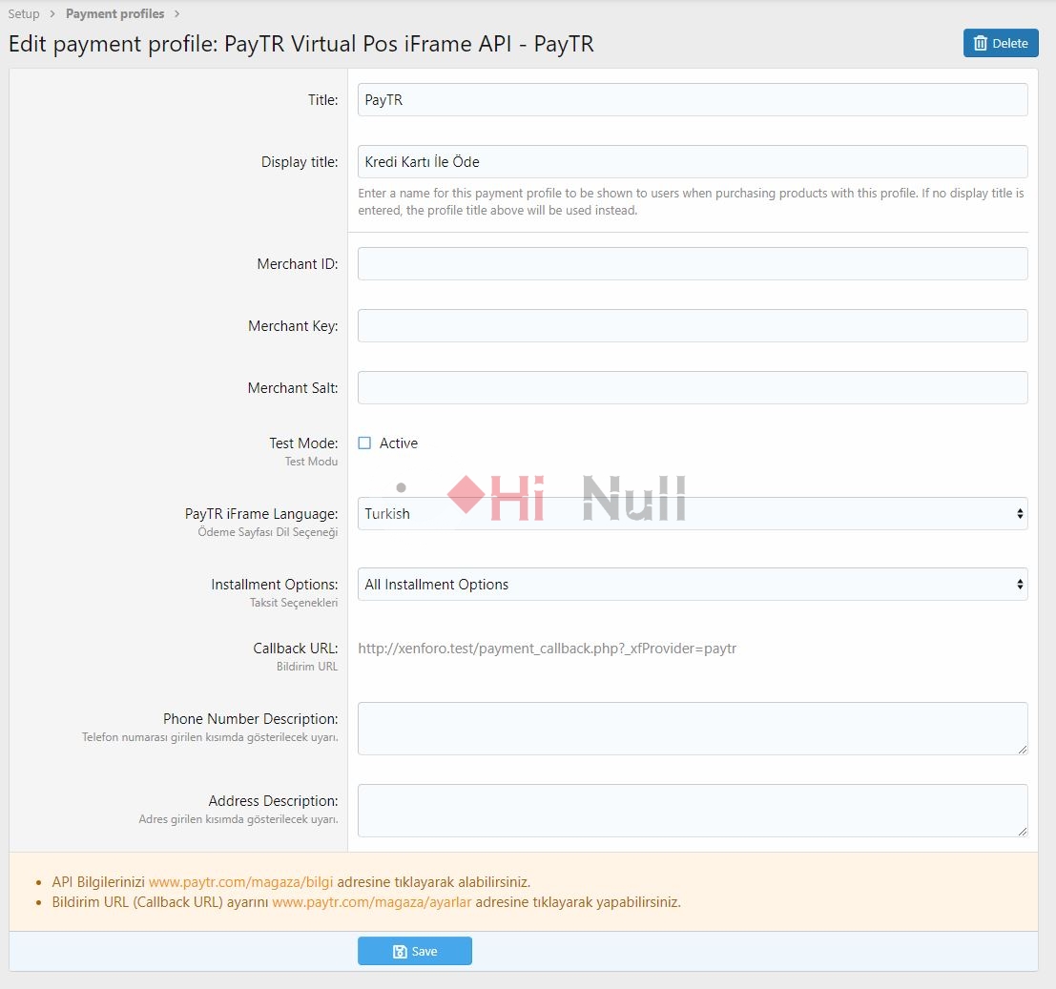Click the PayTR iFrame Language label
The height and width of the screenshot is (989, 1056).
pyautogui.click(x=261, y=514)
